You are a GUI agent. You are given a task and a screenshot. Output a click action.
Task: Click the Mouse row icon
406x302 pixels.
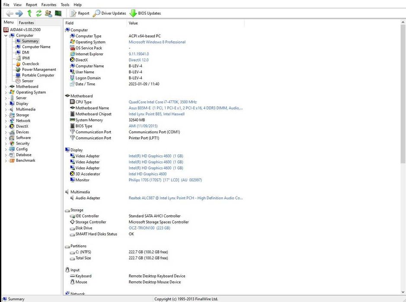(x=73, y=282)
